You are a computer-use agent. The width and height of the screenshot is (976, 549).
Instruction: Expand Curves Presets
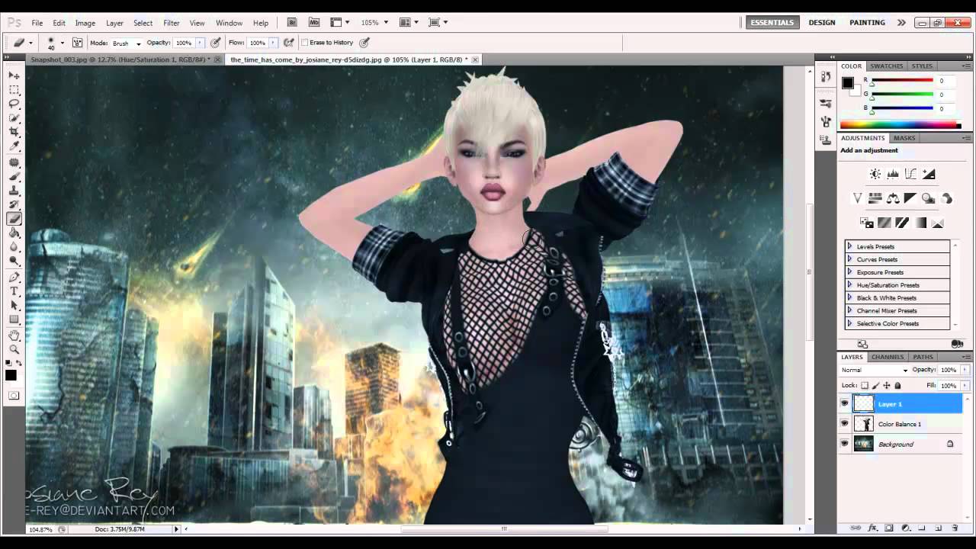click(850, 259)
